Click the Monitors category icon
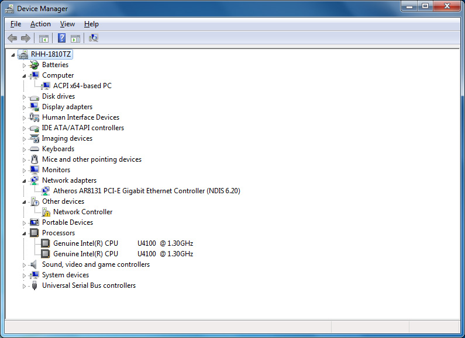This screenshot has height=338, width=465. point(35,170)
